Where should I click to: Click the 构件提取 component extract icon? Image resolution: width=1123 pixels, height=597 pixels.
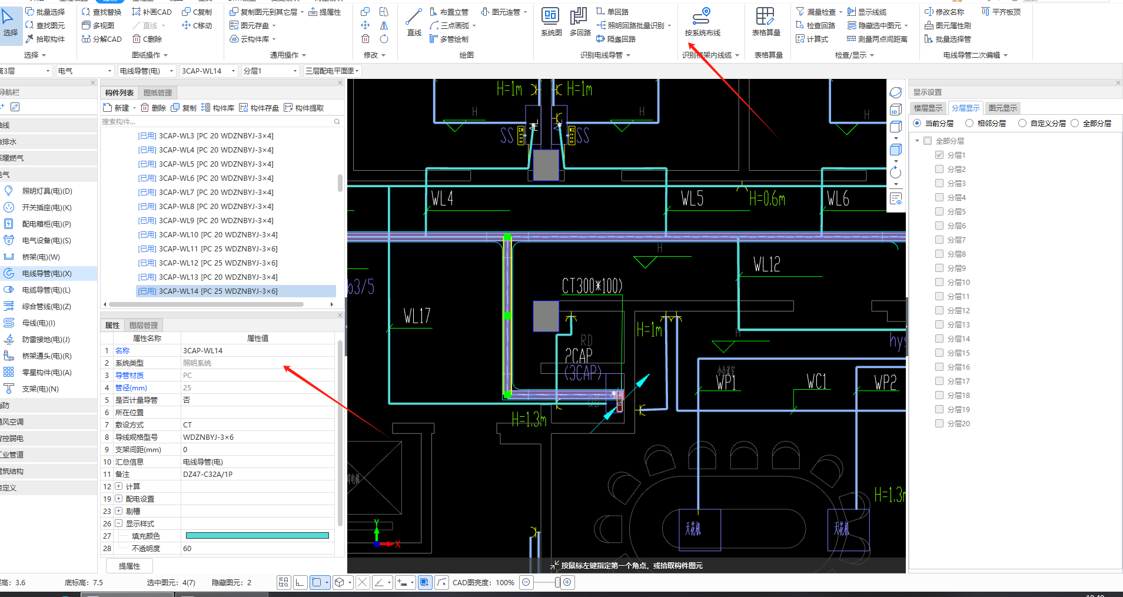pos(288,108)
